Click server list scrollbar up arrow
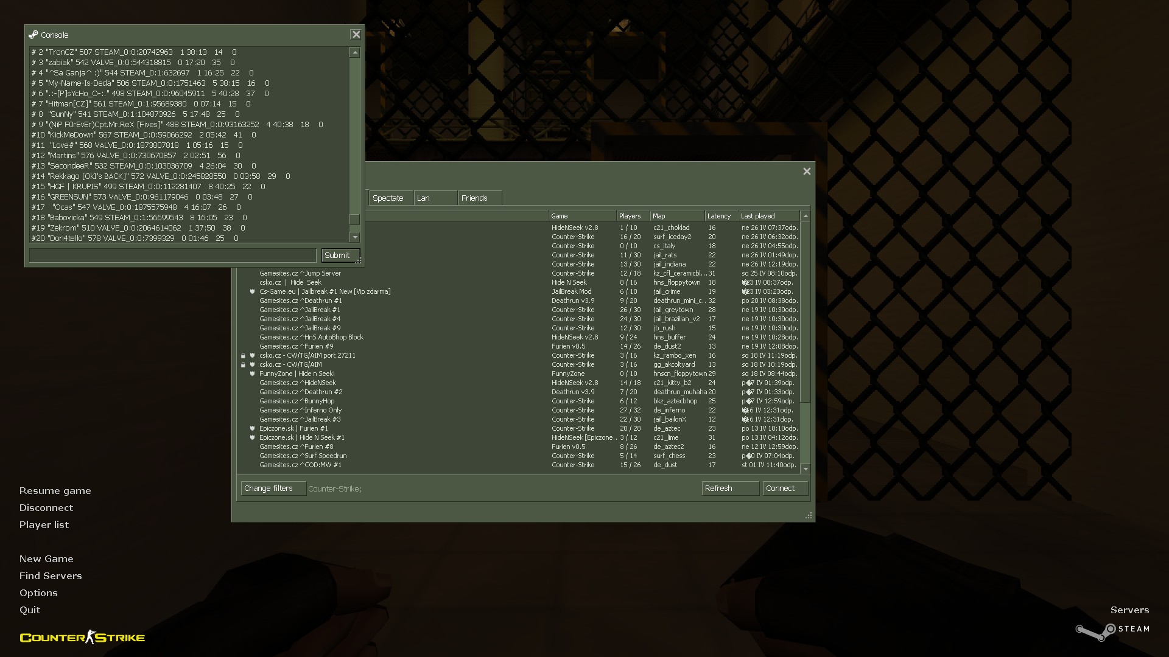Screen dimensions: 1169x657 pos(806,216)
